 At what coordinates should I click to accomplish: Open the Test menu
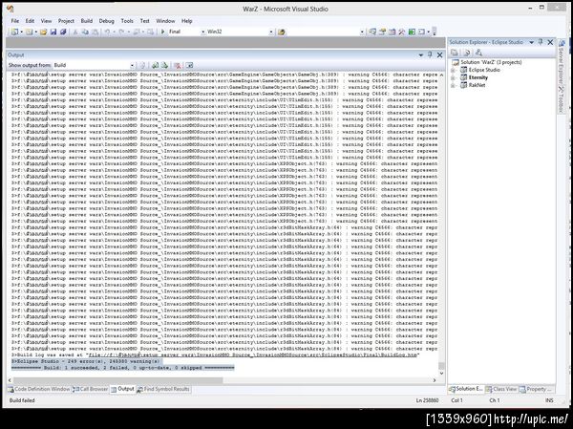click(145, 21)
